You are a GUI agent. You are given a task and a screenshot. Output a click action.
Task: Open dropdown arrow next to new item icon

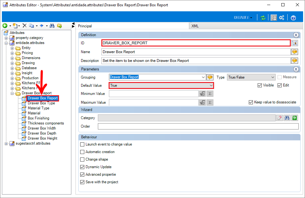(x=19, y=26)
